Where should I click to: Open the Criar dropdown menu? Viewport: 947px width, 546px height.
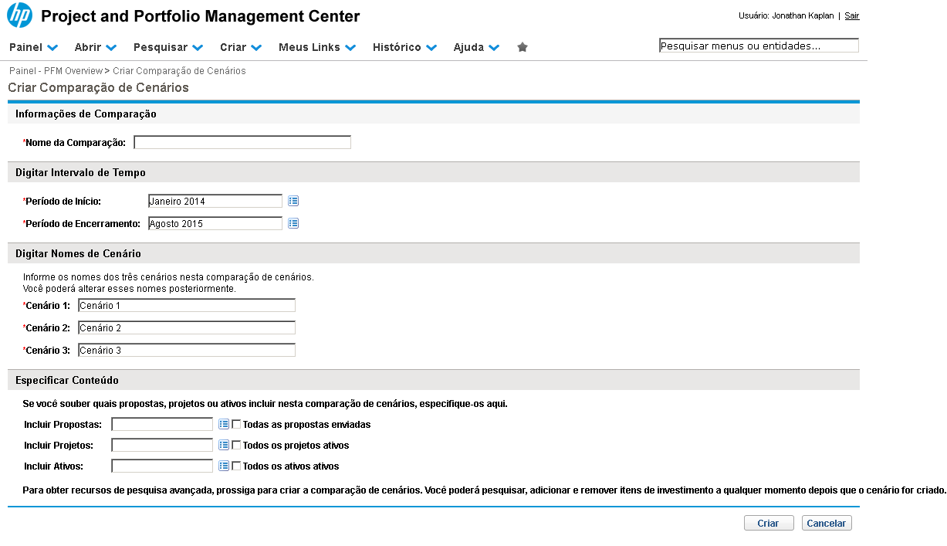coord(240,47)
